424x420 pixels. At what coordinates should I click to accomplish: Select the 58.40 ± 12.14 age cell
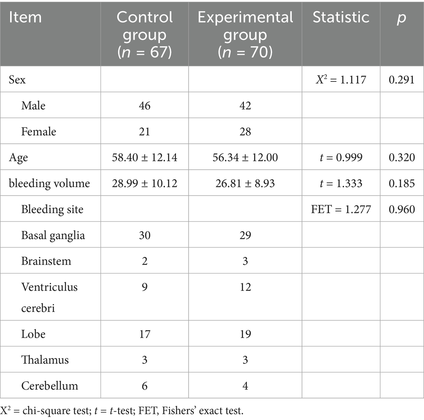pos(144,158)
